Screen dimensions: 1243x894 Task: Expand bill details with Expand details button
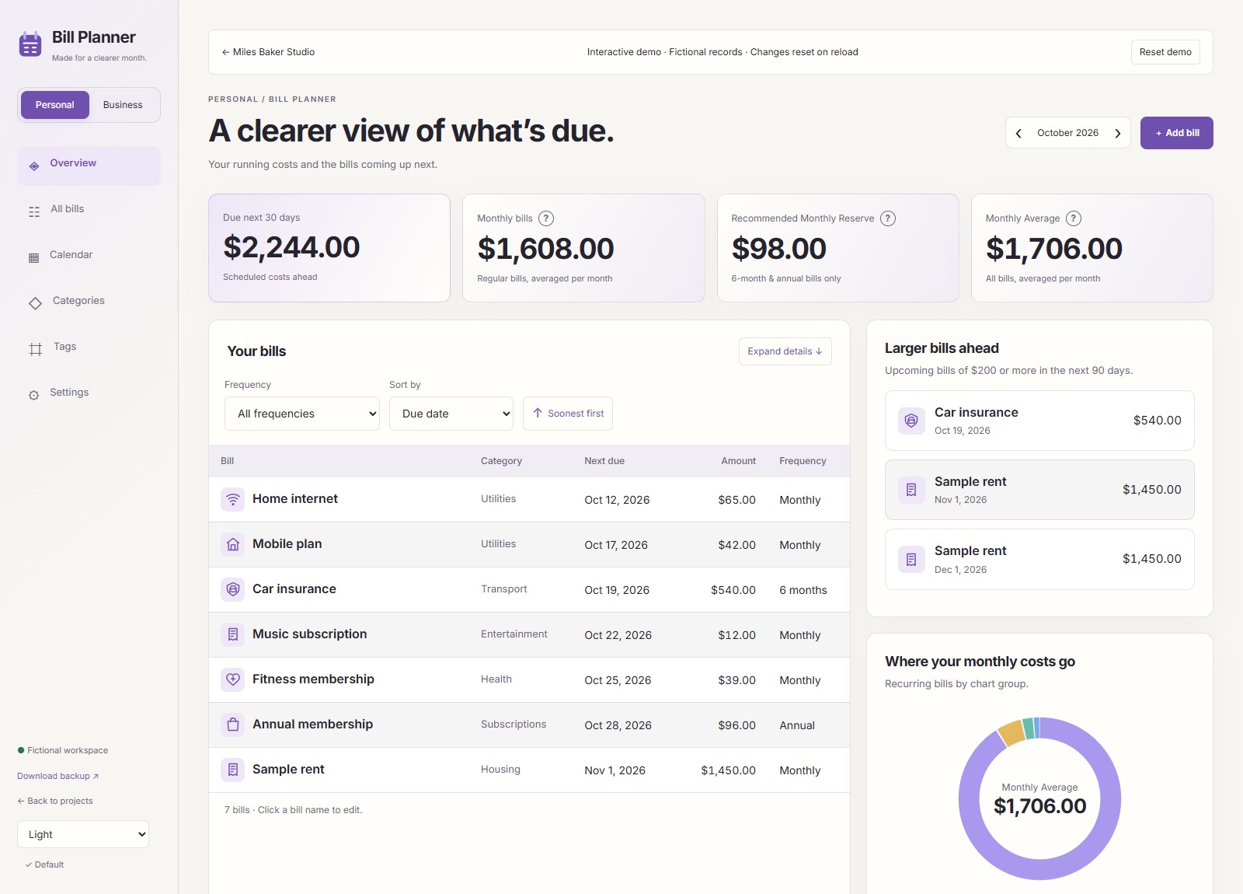[785, 351]
